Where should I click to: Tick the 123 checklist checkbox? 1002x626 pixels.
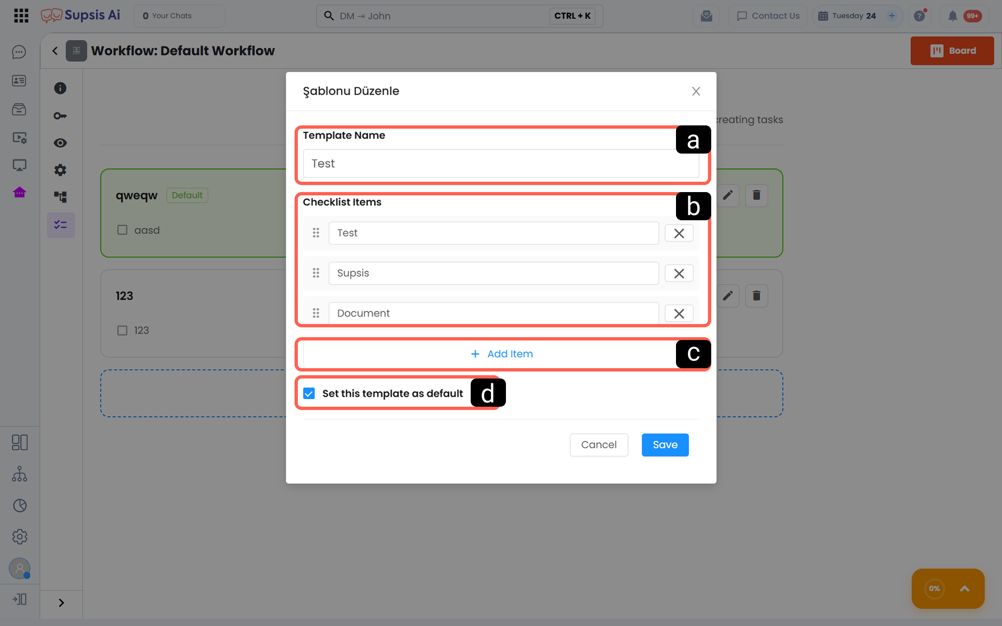coord(122,331)
